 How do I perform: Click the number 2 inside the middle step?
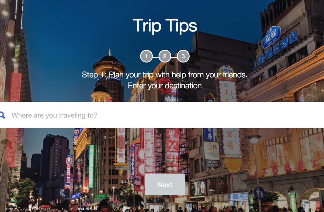pos(165,56)
